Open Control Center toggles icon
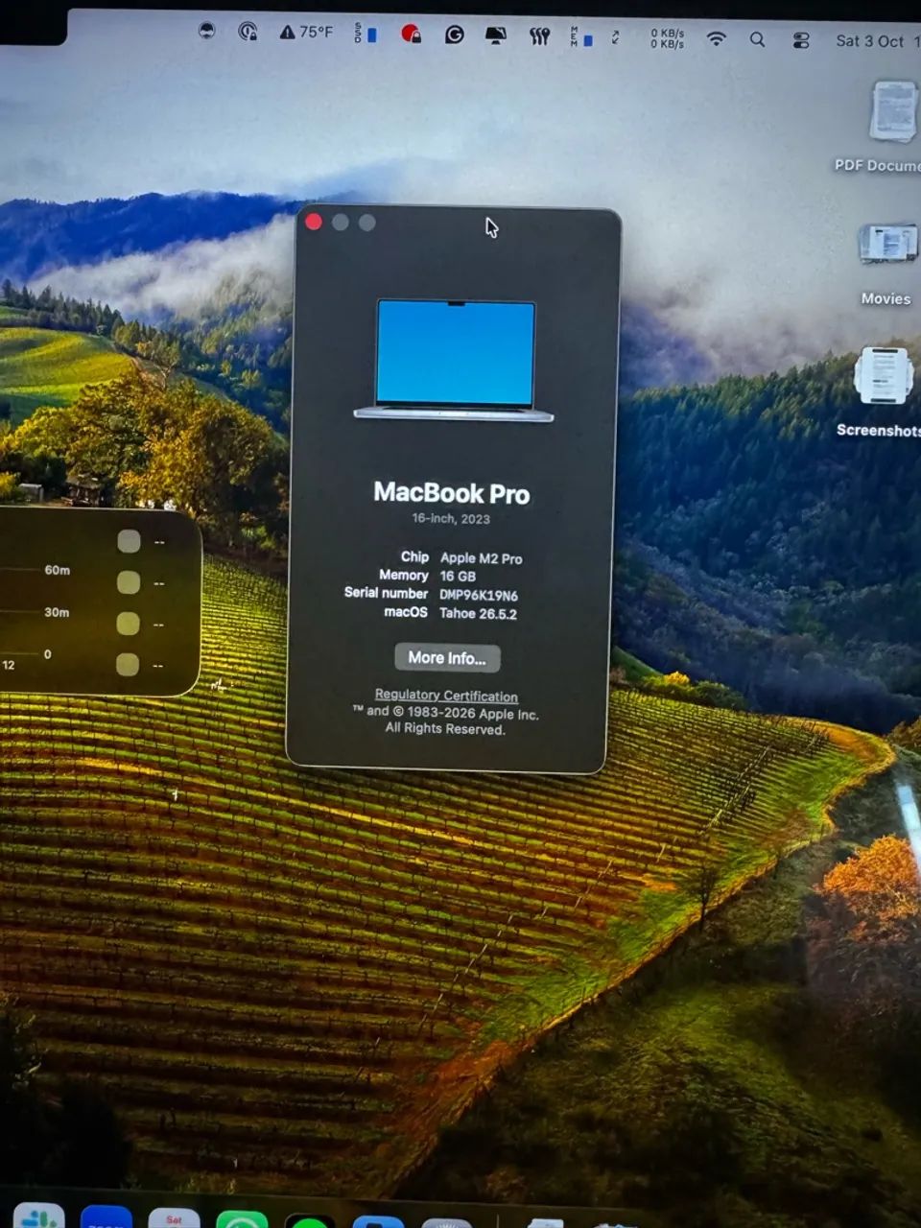Viewport: 921px width, 1228px height. [801, 40]
